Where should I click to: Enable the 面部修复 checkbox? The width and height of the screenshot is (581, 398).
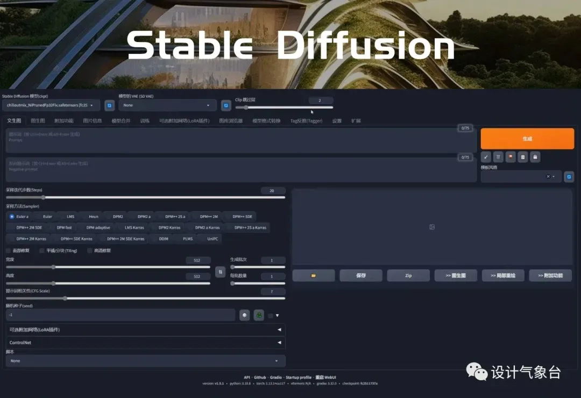pos(8,251)
